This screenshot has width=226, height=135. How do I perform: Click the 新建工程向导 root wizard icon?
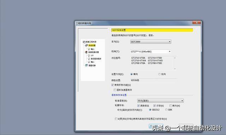84,42
